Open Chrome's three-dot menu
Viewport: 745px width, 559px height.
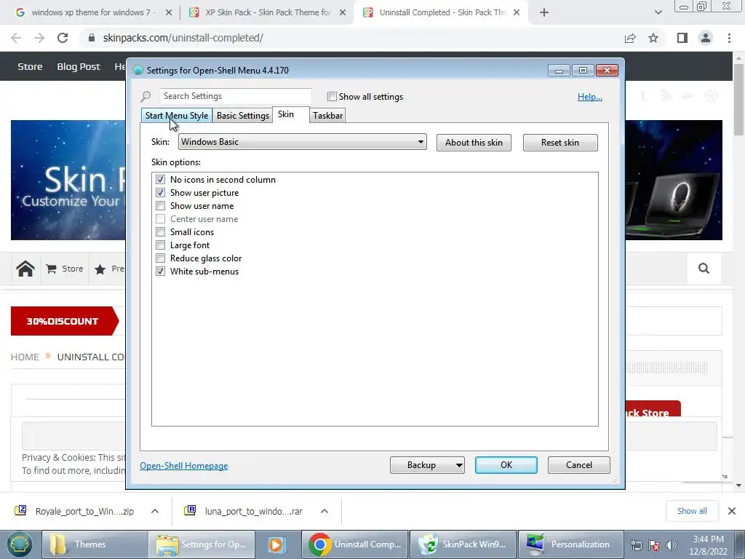(x=729, y=38)
